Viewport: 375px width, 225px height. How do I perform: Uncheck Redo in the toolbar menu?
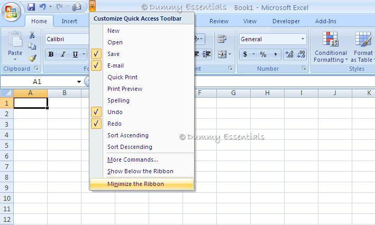click(x=142, y=124)
